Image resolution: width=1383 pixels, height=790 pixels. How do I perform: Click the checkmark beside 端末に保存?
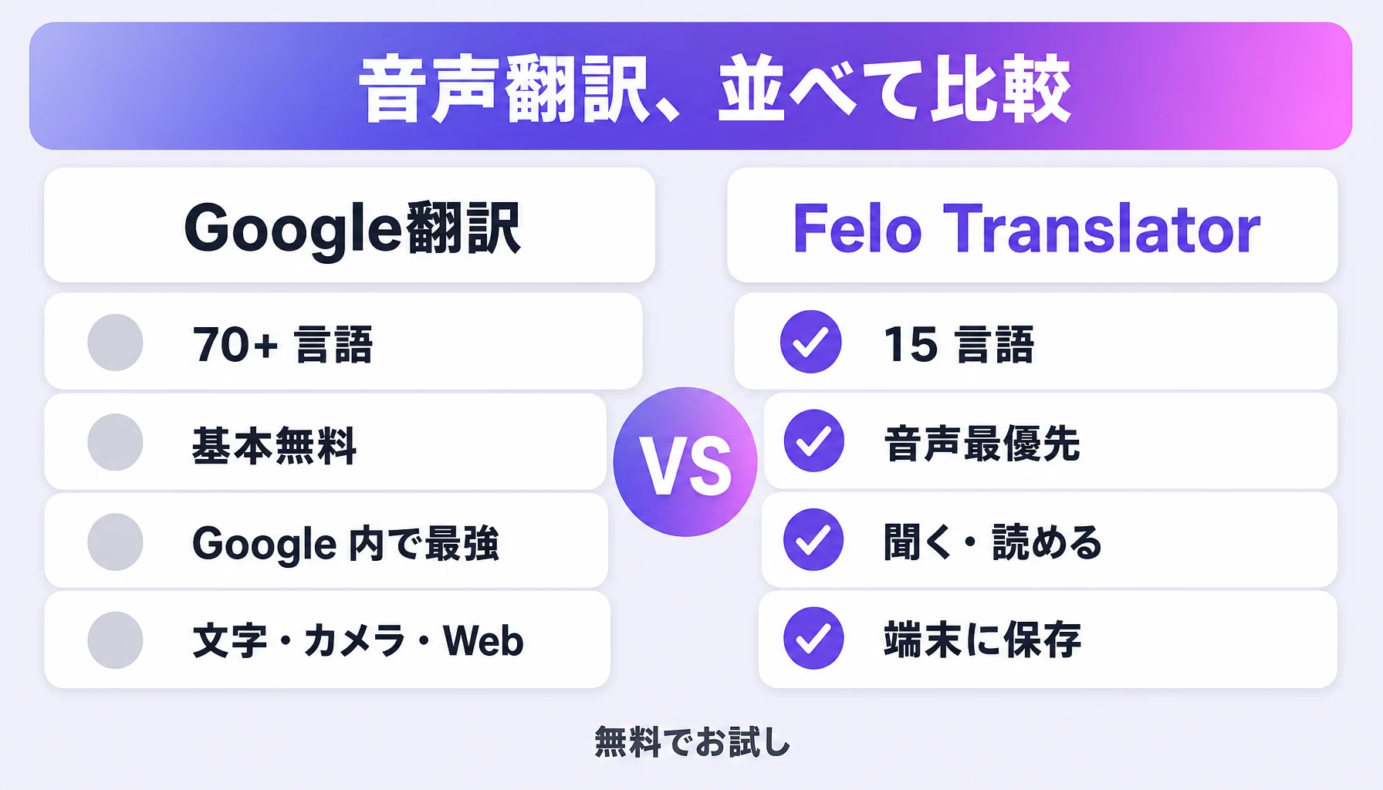click(813, 638)
